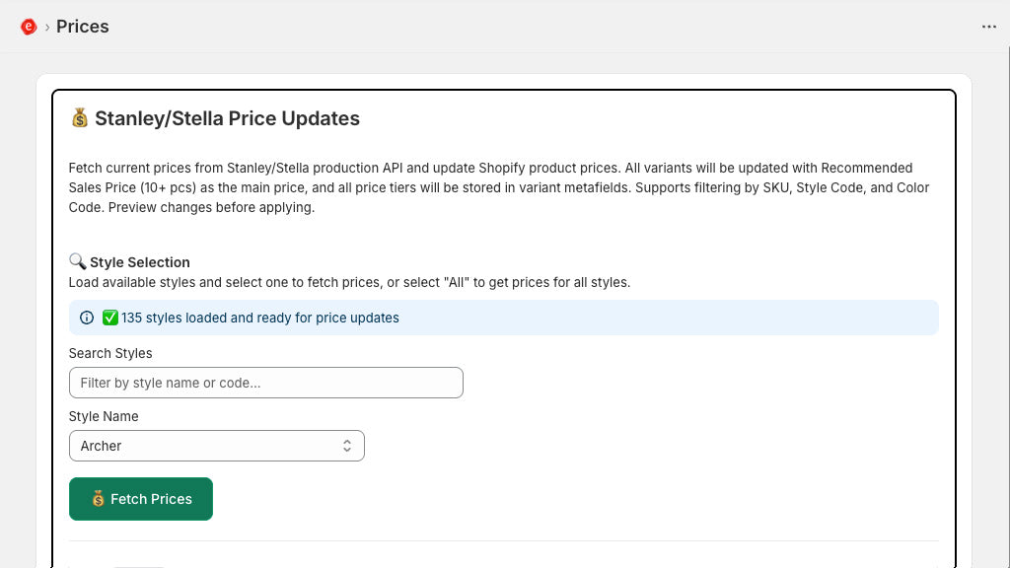Click the 135 styles loaded banner text
The image size is (1010, 568).
(x=260, y=318)
